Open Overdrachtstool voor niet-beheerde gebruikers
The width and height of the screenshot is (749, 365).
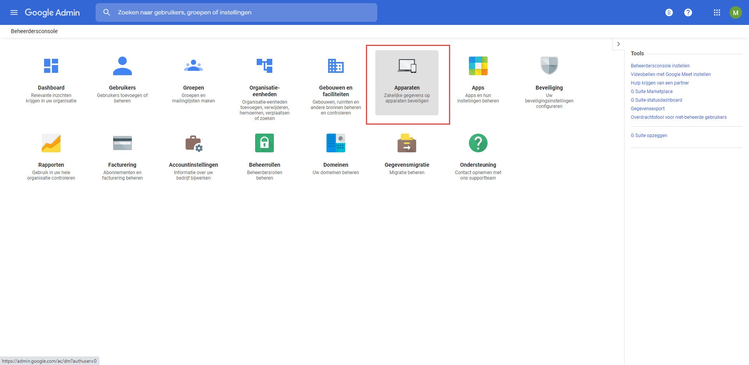(678, 117)
